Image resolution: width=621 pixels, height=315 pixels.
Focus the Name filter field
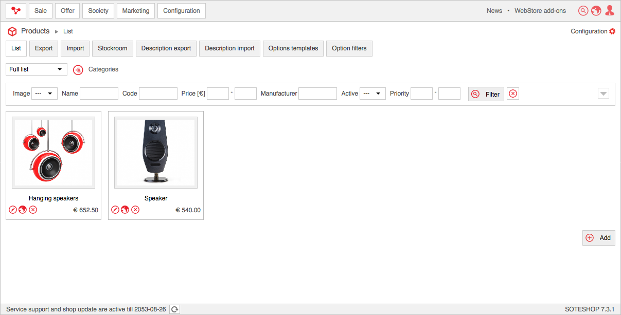[x=99, y=94]
